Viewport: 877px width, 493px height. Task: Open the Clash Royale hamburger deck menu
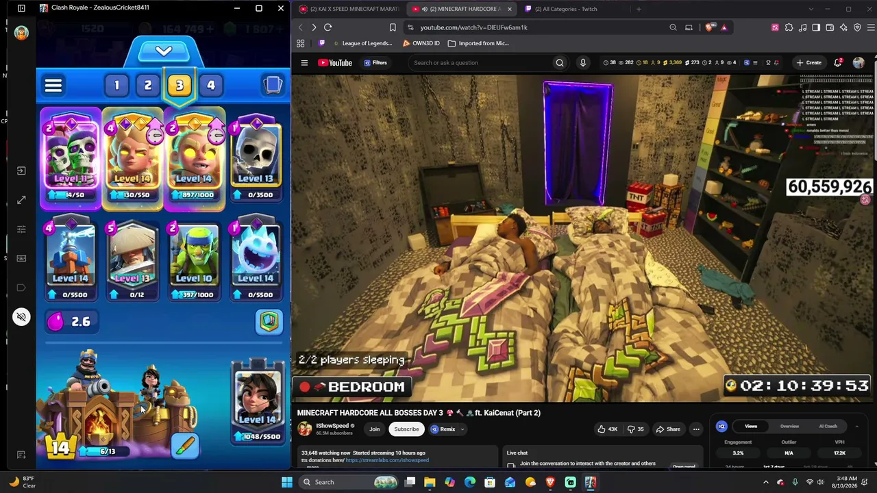tap(53, 86)
